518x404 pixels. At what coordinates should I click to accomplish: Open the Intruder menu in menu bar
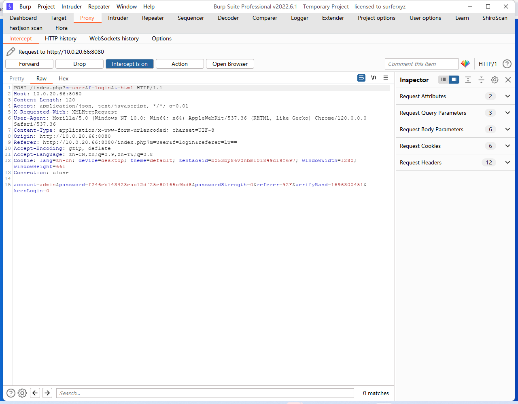(72, 6)
